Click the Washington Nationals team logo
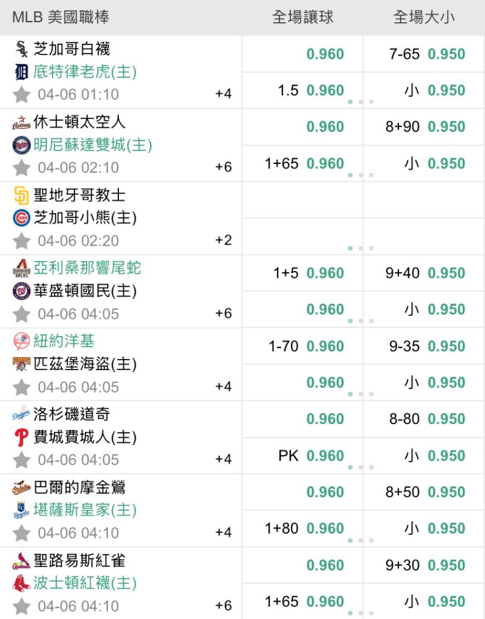 (x=21, y=292)
